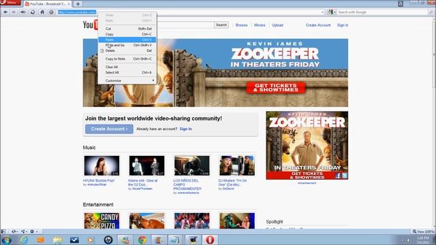
Task: Click the site info globe badge
Action: 51,12
